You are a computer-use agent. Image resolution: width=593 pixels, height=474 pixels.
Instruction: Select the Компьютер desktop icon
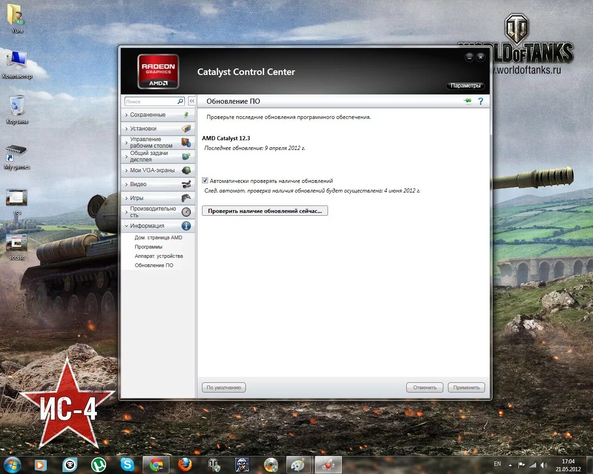[x=17, y=65]
